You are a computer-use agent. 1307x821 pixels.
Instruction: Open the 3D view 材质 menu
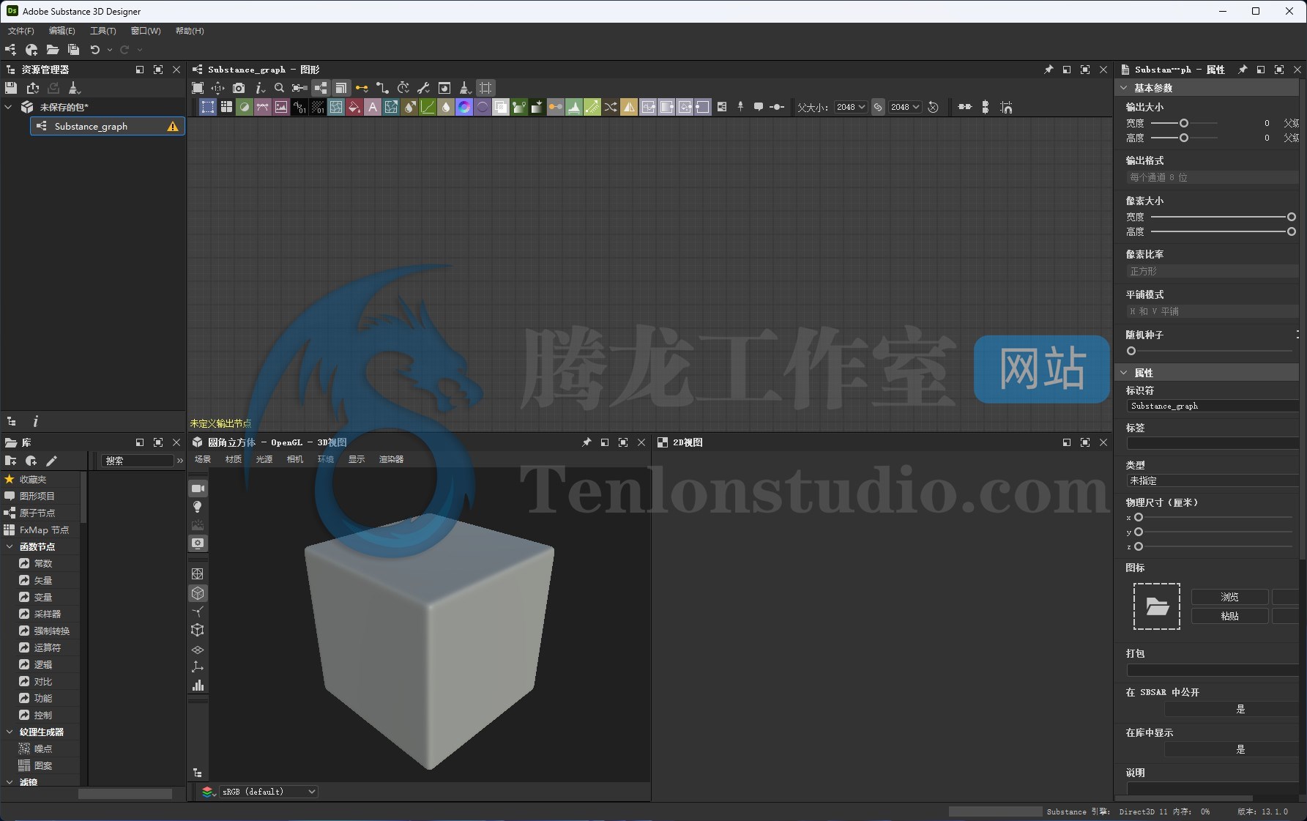[234, 459]
